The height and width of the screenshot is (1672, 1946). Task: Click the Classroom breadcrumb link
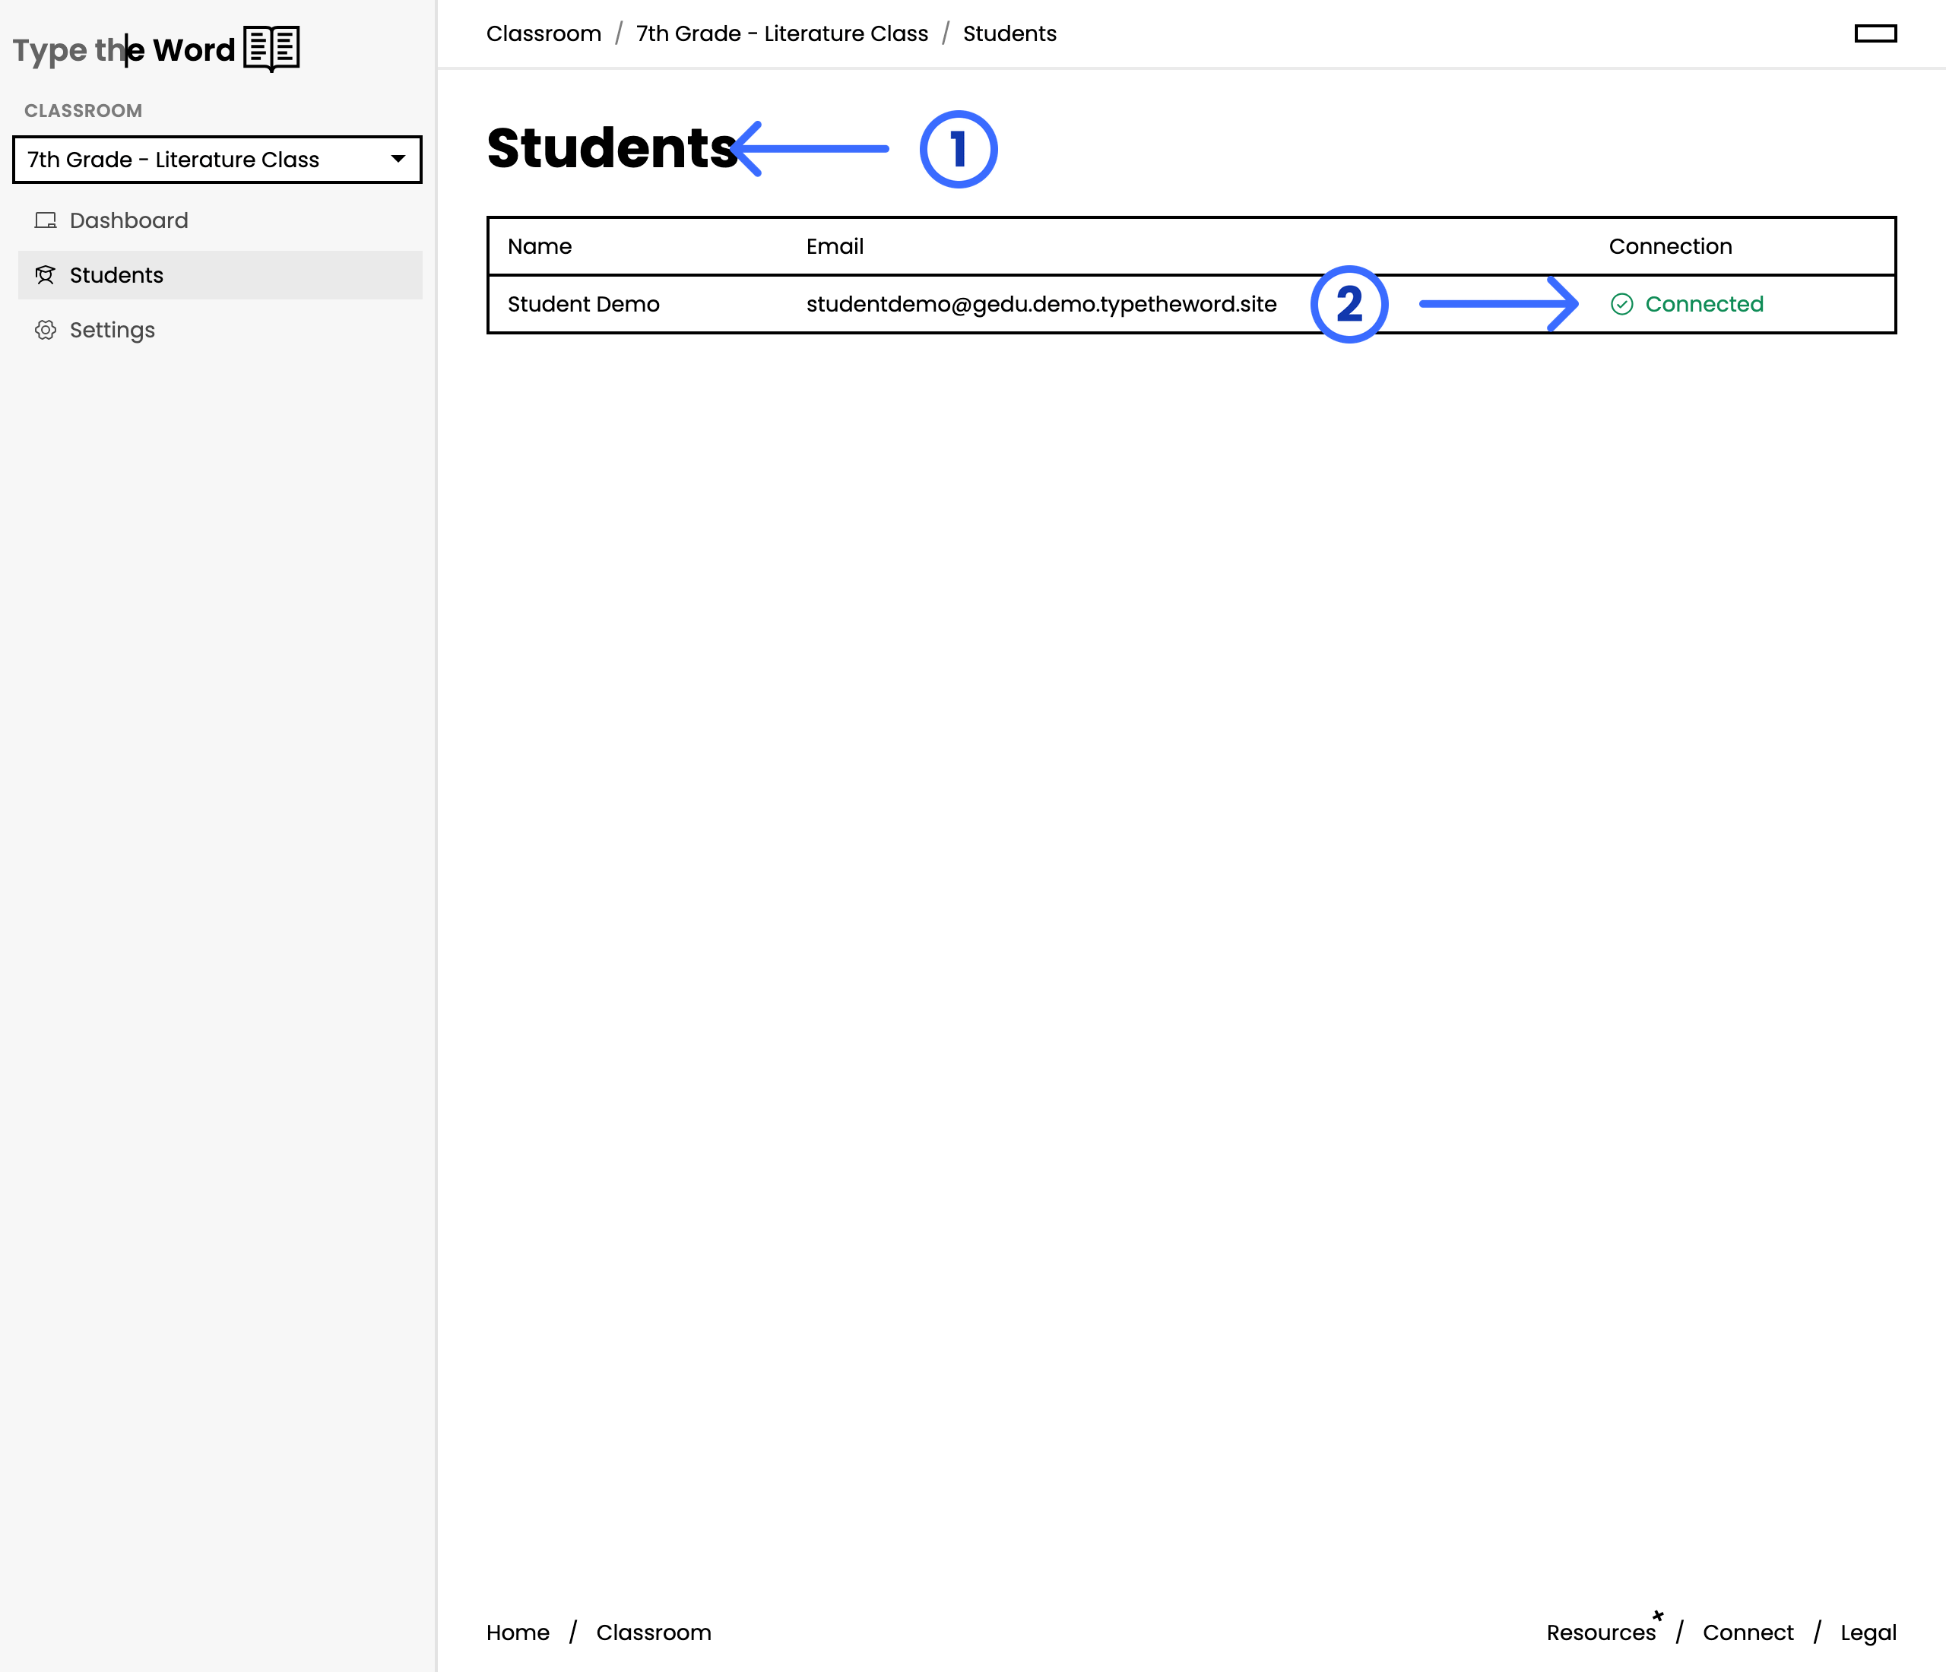tap(544, 33)
